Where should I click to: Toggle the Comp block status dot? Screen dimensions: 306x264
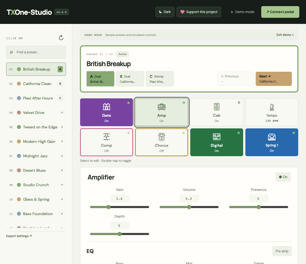129,133
